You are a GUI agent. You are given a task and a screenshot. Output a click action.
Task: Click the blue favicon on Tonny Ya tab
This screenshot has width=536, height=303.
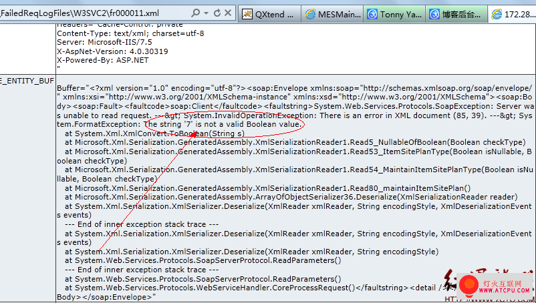372,14
